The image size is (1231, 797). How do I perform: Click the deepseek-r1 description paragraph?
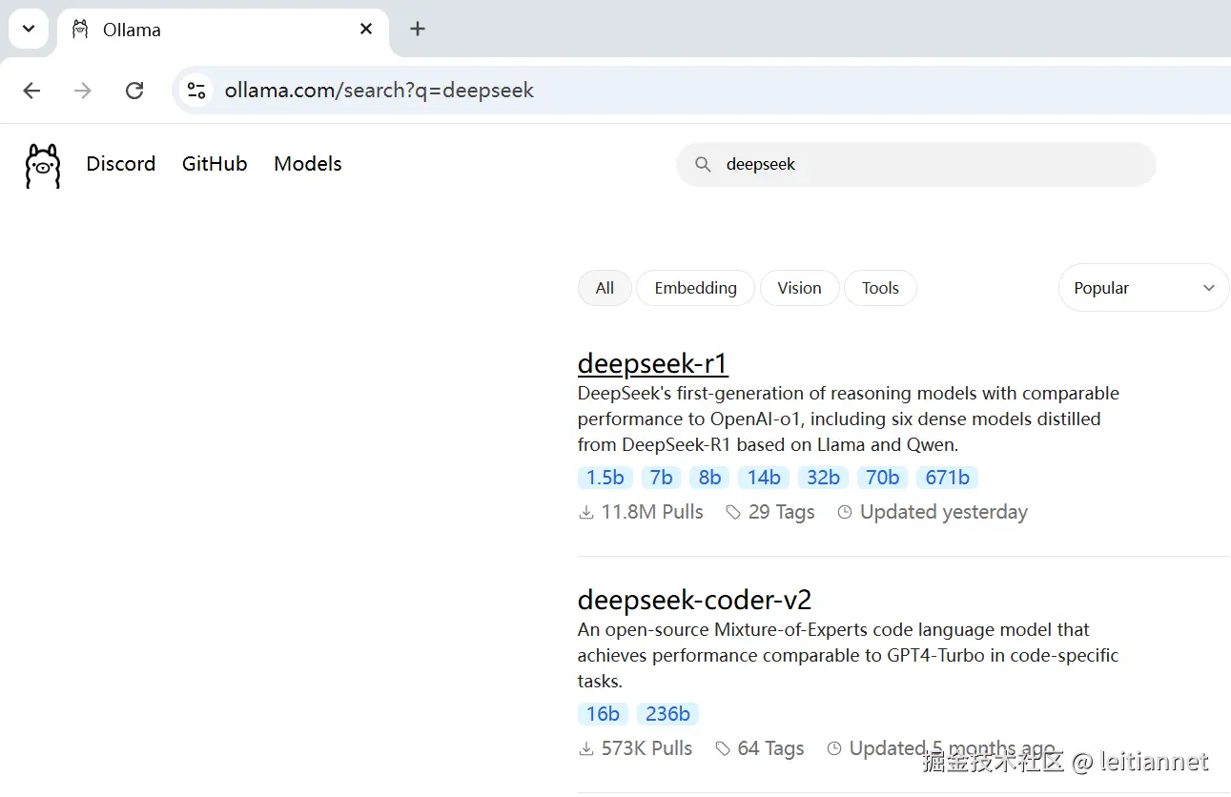[849, 419]
